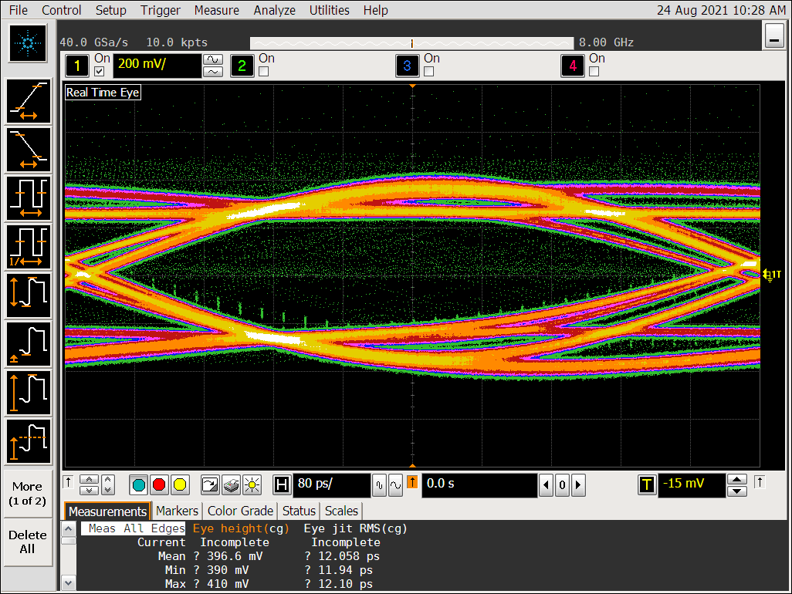
Task: Click the -15 mV trigger level field
Action: 692,485
